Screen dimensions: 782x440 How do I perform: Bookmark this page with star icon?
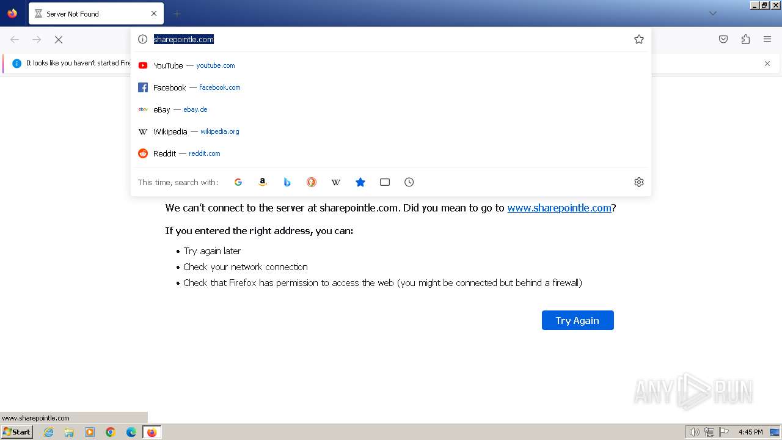[x=639, y=39]
